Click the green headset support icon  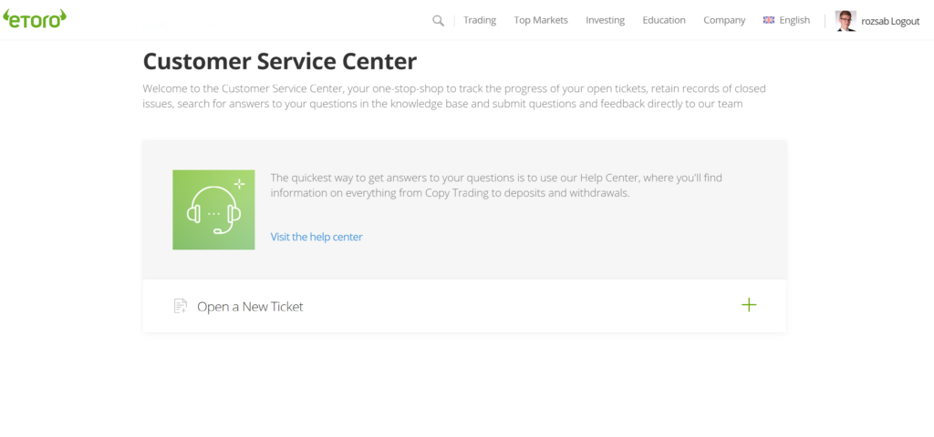[x=213, y=209]
